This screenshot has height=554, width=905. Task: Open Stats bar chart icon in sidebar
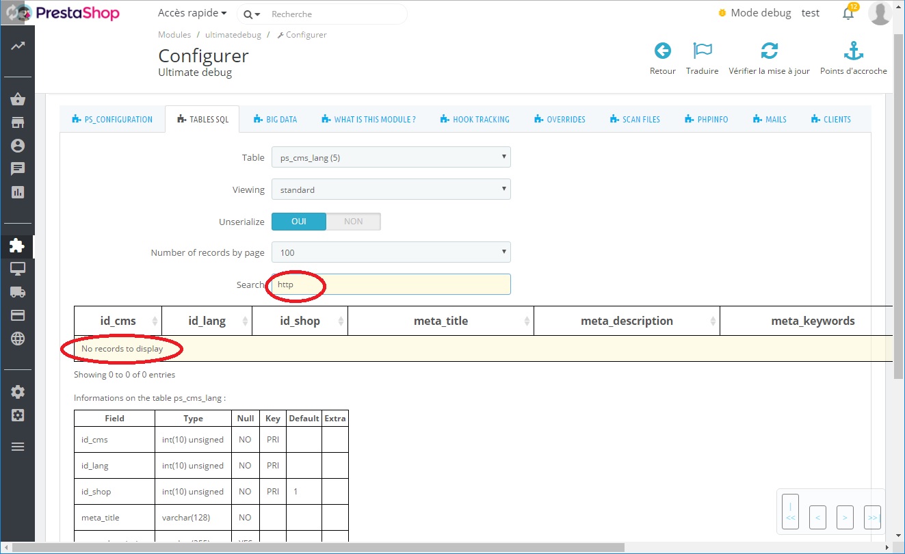pos(18,192)
